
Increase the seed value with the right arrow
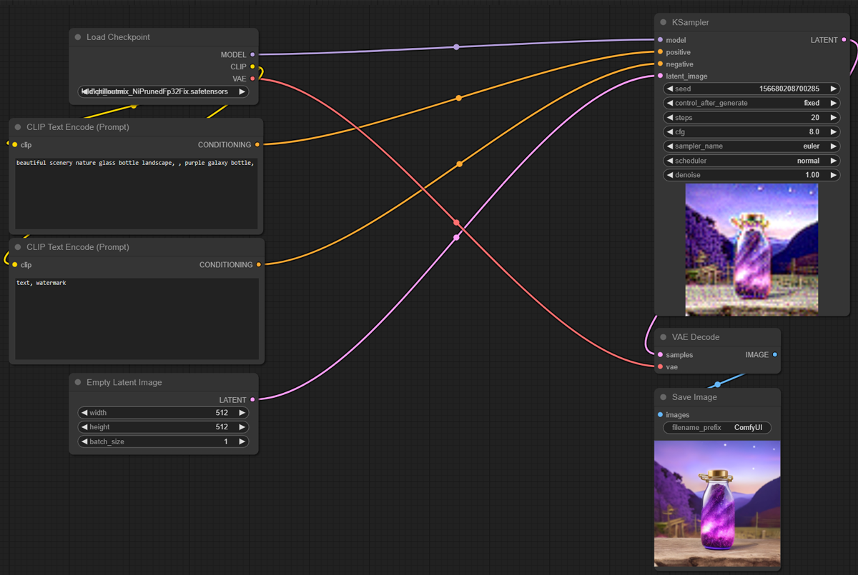coord(833,89)
